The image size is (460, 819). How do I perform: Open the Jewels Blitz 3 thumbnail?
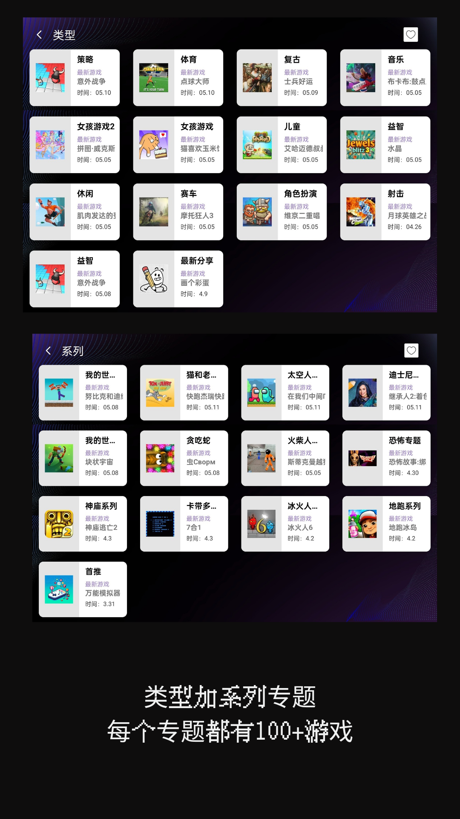(x=361, y=145)
